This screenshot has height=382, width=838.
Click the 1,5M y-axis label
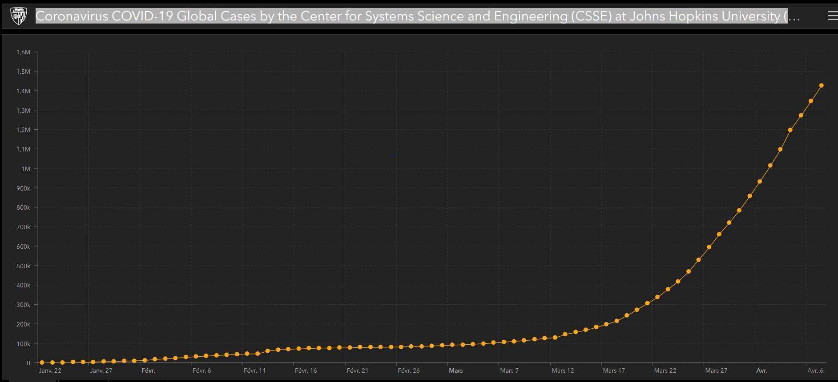[23, 72]
